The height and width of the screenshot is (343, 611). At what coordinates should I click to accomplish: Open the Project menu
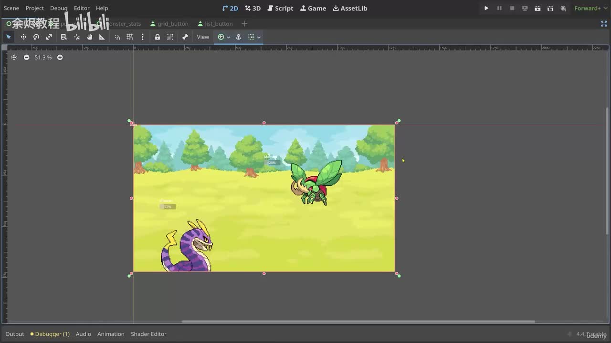(x=34, y=8)
